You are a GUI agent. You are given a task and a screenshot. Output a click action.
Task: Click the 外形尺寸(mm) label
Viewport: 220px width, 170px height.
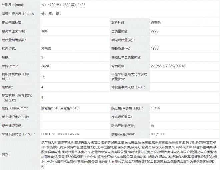(x=13, y=5)
